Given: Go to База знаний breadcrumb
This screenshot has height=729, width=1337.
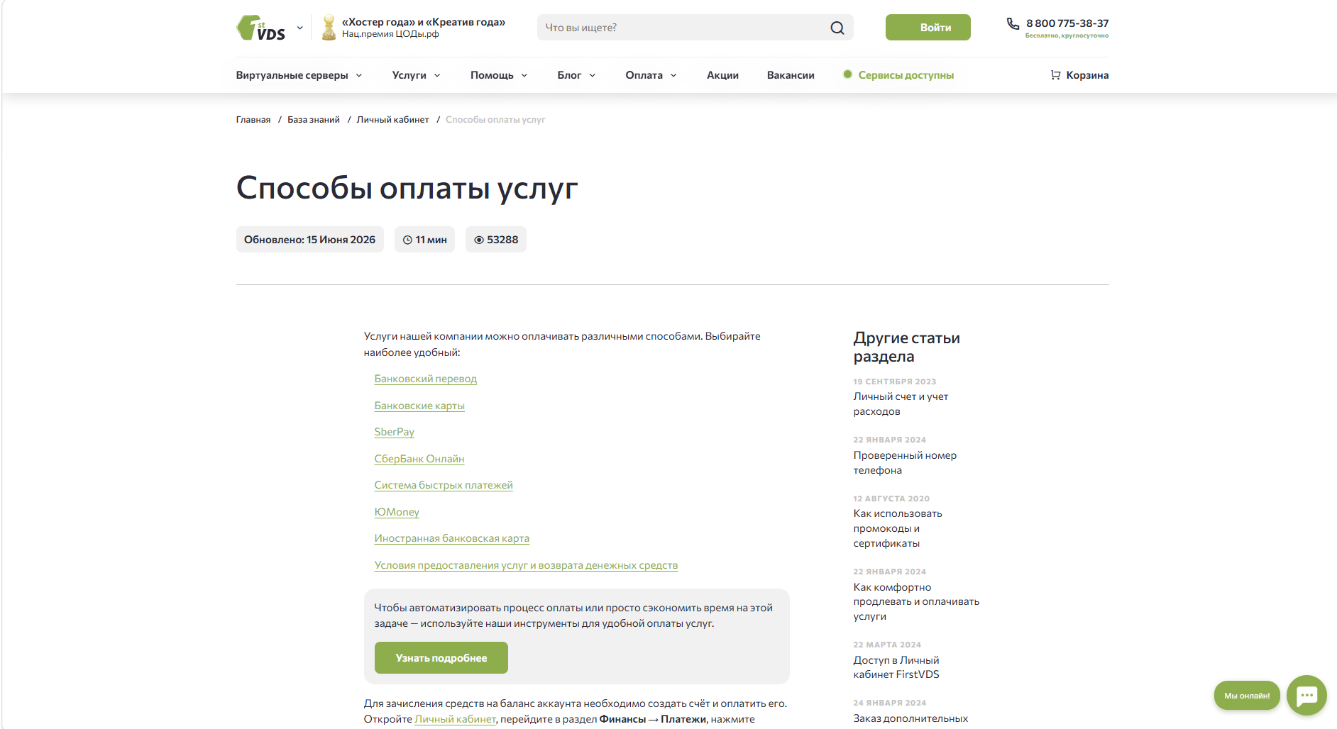Looking at the screenshot, I should coord(314,120).
